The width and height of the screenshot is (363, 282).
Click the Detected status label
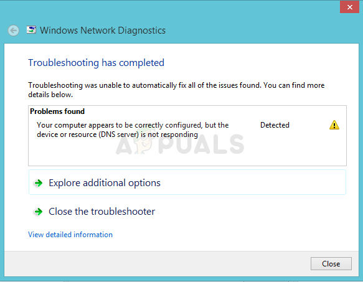point(275,125)
